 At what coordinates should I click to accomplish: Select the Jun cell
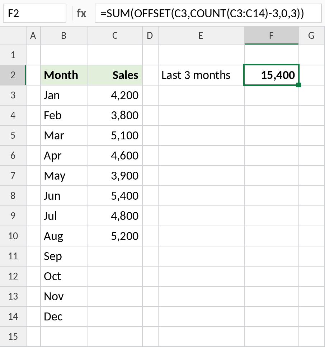point(64,196)
